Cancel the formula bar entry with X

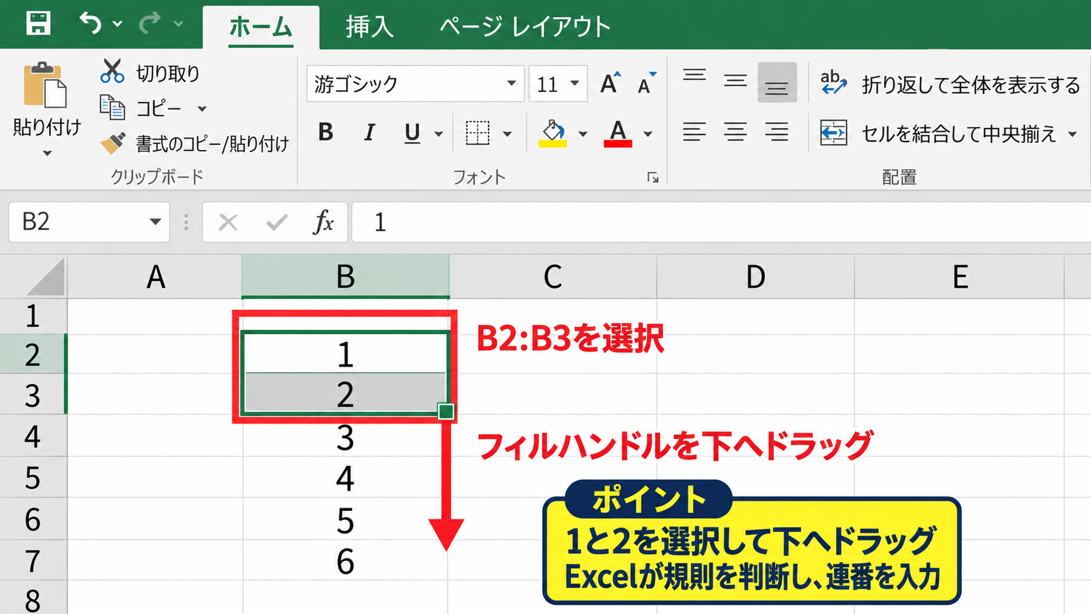(228, 223)
